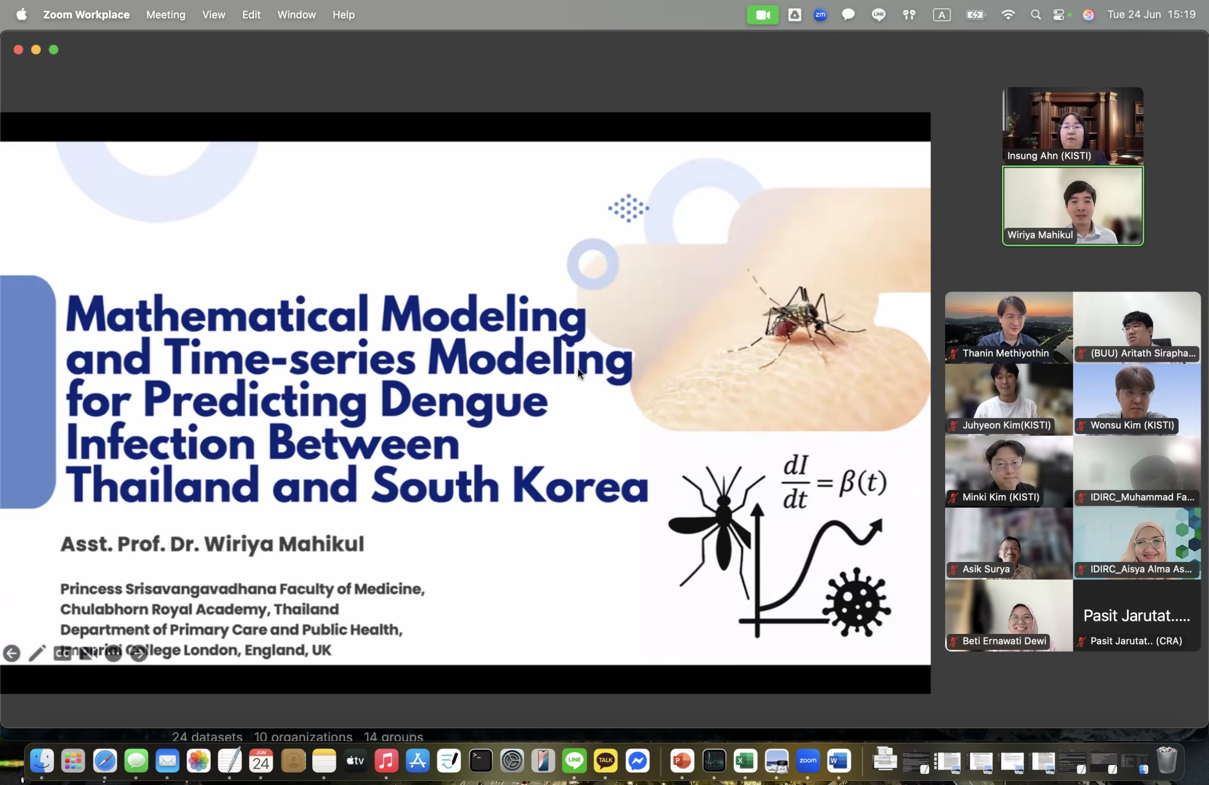
Task: Open Terminal from the Dock
Action: 481,761
